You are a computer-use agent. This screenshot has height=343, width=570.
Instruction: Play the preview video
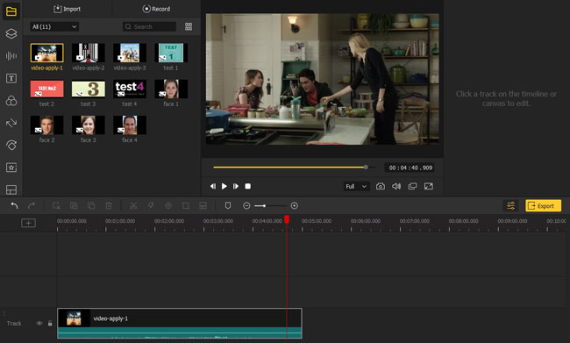224,186
